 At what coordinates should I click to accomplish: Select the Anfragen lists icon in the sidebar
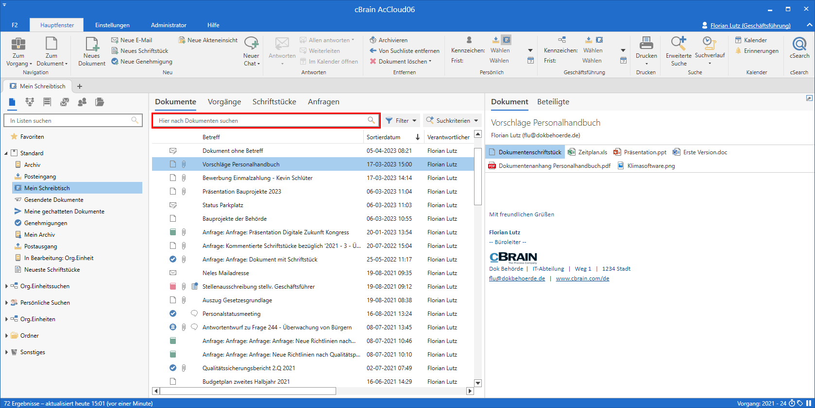coord(65,102)
